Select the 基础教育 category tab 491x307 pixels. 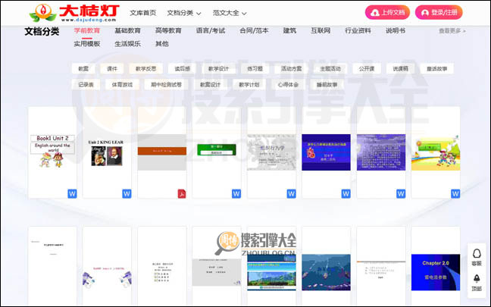click(127, 30)
